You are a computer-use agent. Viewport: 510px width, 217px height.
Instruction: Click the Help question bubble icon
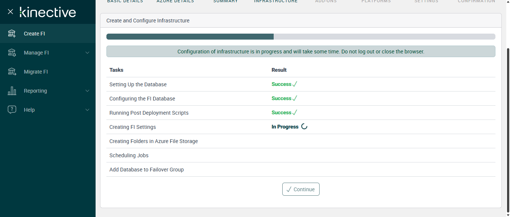click(x=12, y=110)
